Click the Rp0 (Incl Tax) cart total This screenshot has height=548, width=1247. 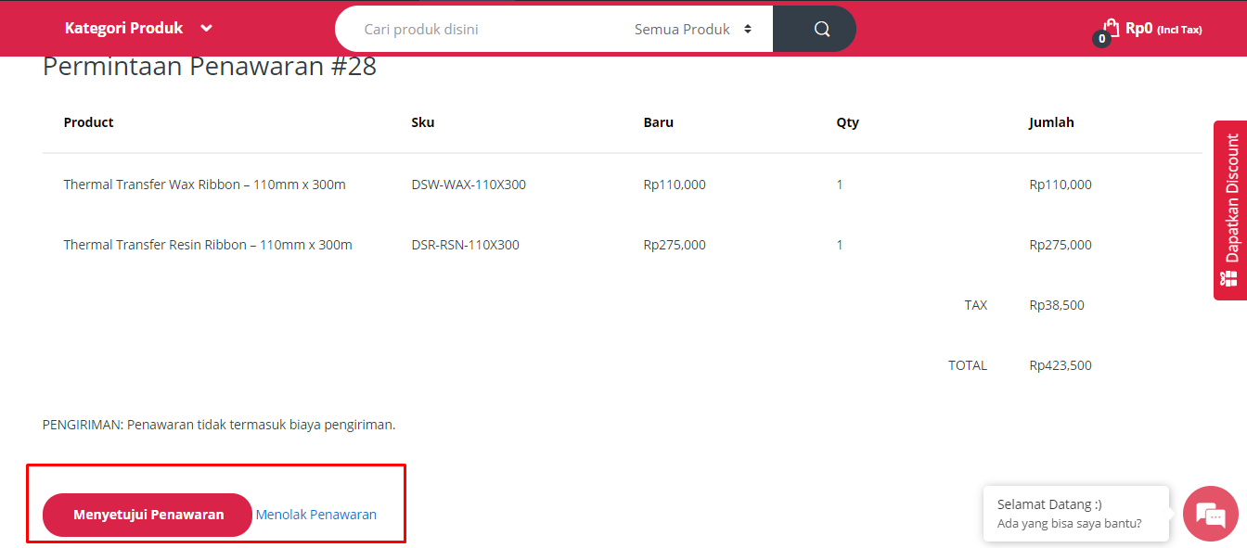click(x=1163, y=29)
